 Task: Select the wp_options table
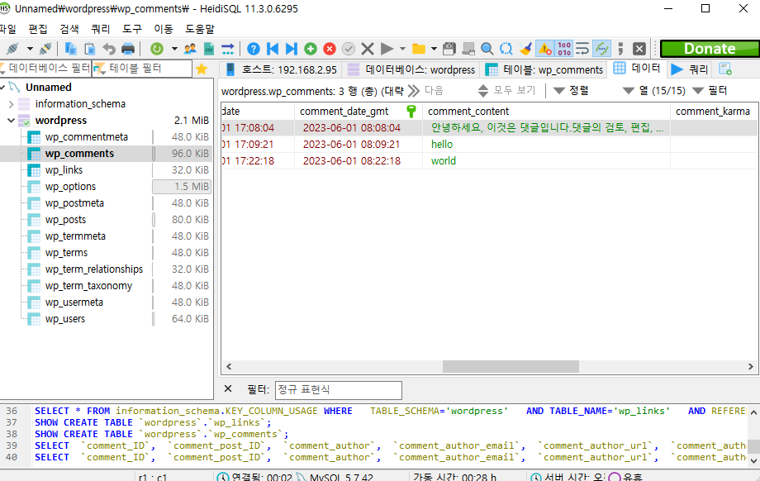[x=71, y=186]
